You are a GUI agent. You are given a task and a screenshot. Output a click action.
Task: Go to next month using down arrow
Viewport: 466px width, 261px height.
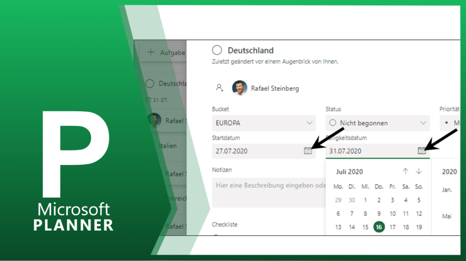[x=419, y=171]
